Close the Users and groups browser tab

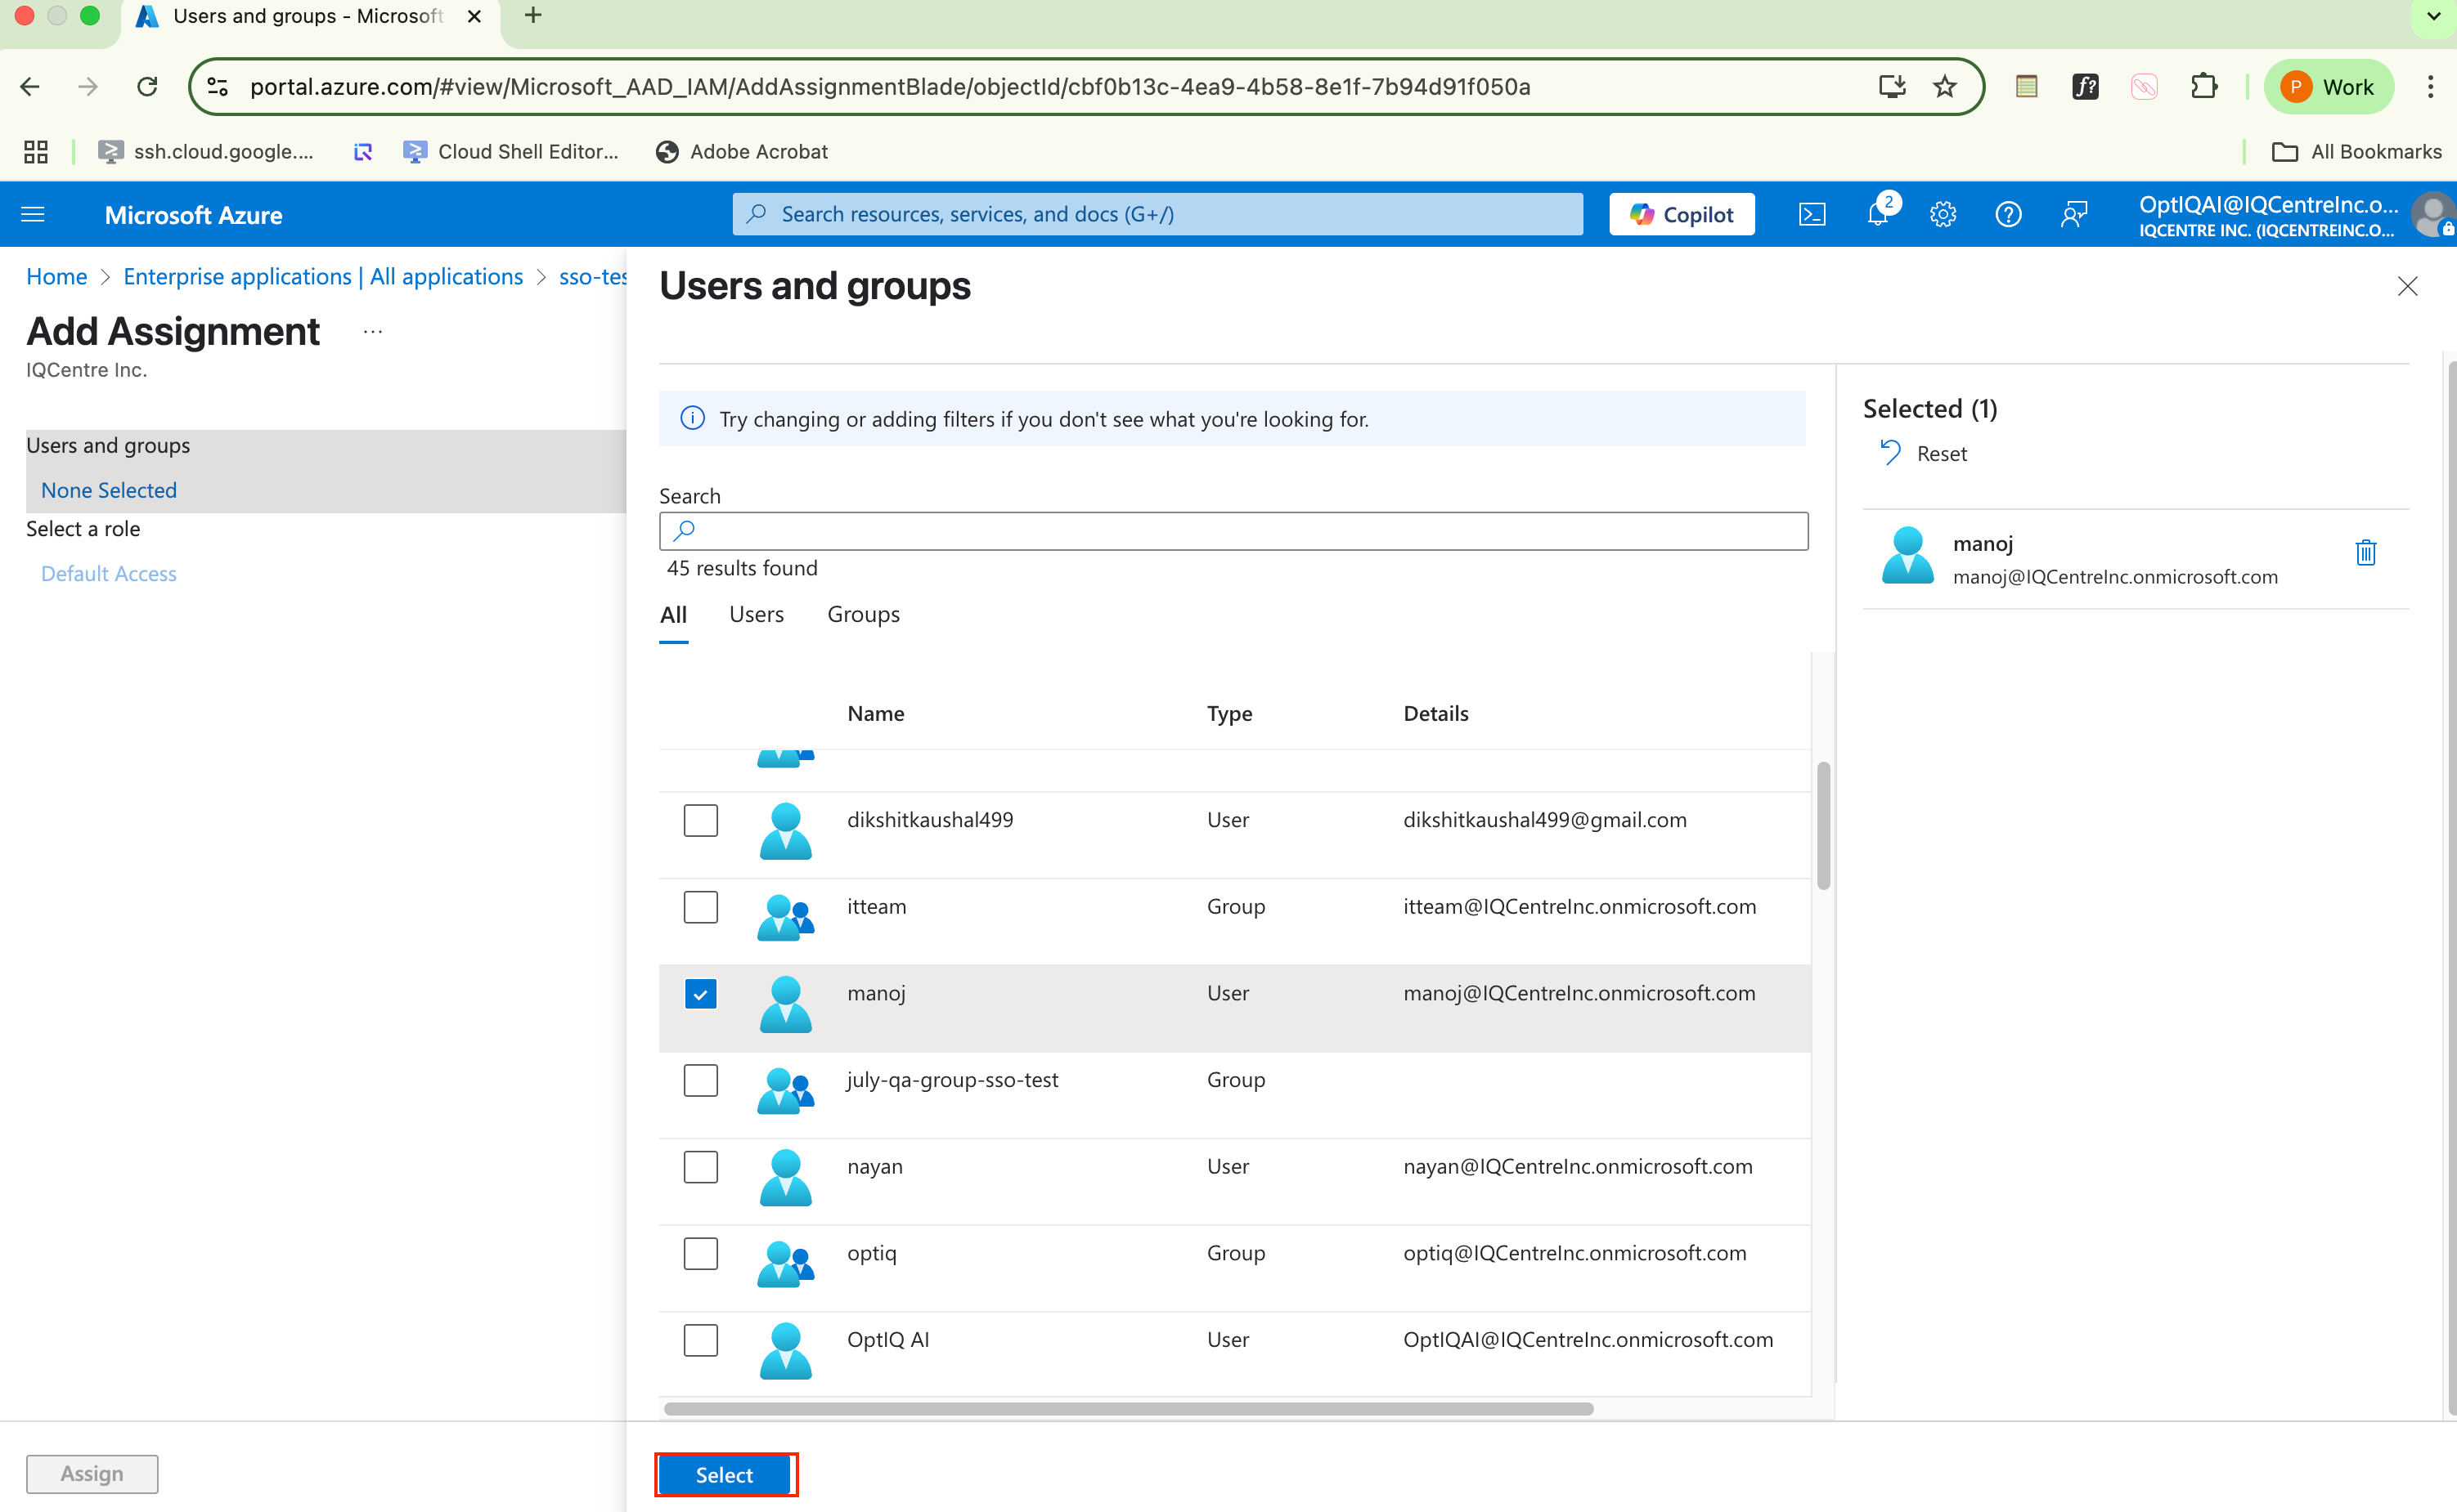pos(474,16)
